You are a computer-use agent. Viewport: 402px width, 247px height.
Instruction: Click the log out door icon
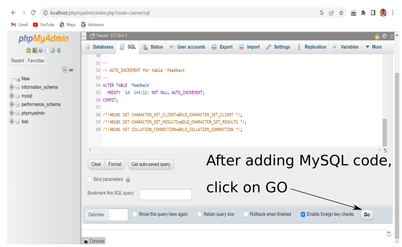coord(35,50)
